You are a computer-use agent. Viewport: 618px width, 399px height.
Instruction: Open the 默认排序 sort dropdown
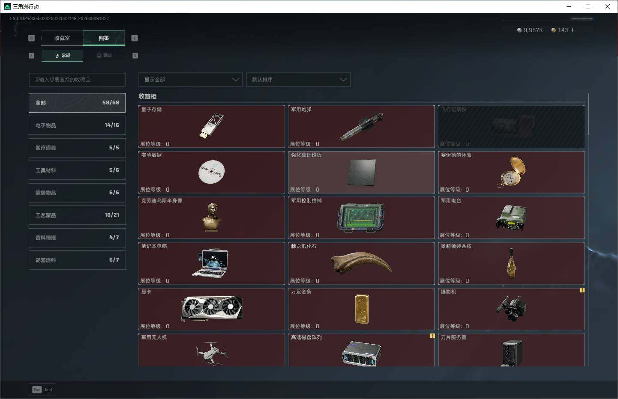click(298, 80)
